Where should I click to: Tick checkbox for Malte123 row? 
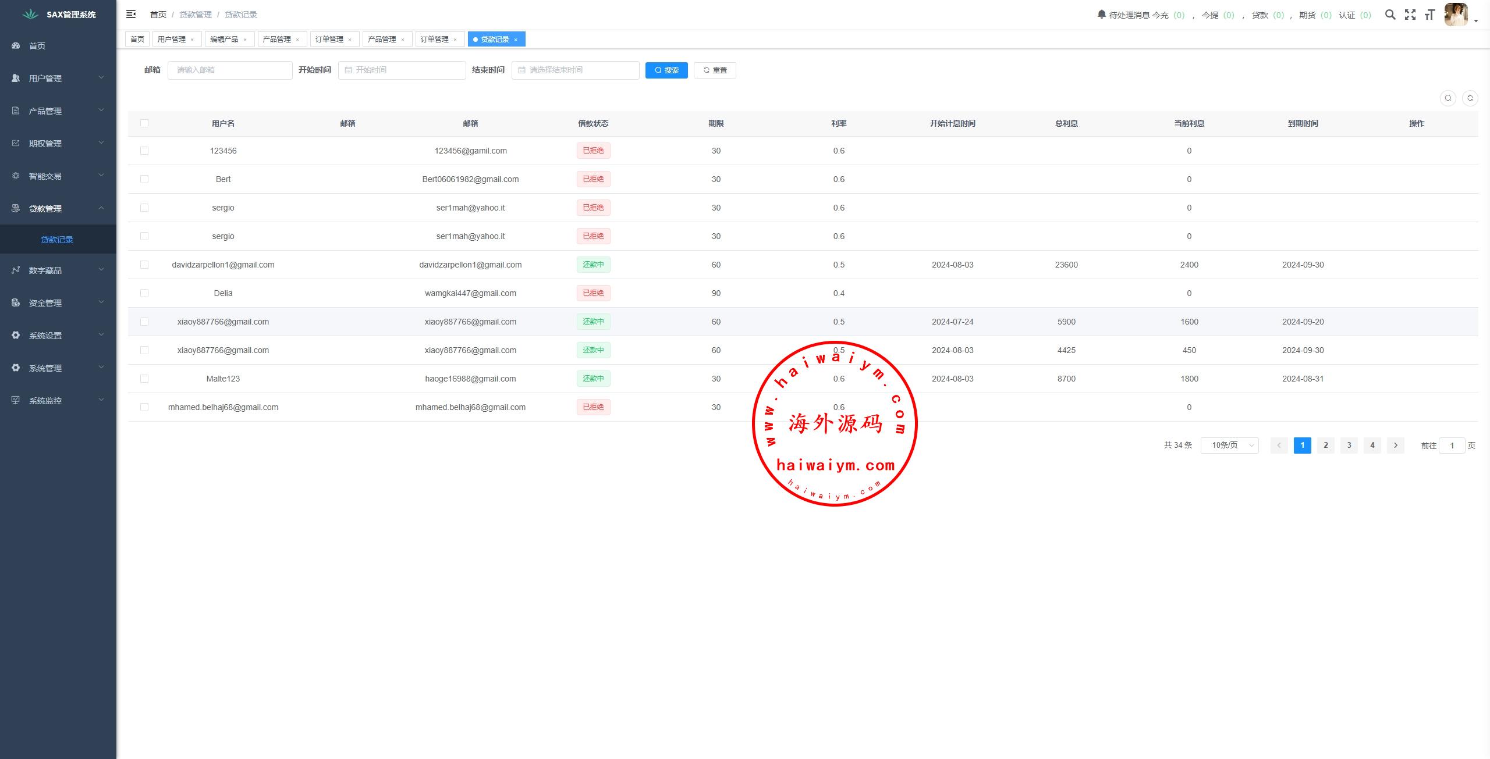[x=144, y=379]
